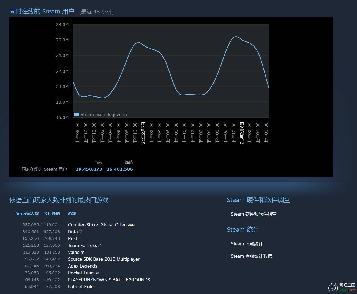
Task: Click Rust today's peak 208,748
Action: pos(52,238)
